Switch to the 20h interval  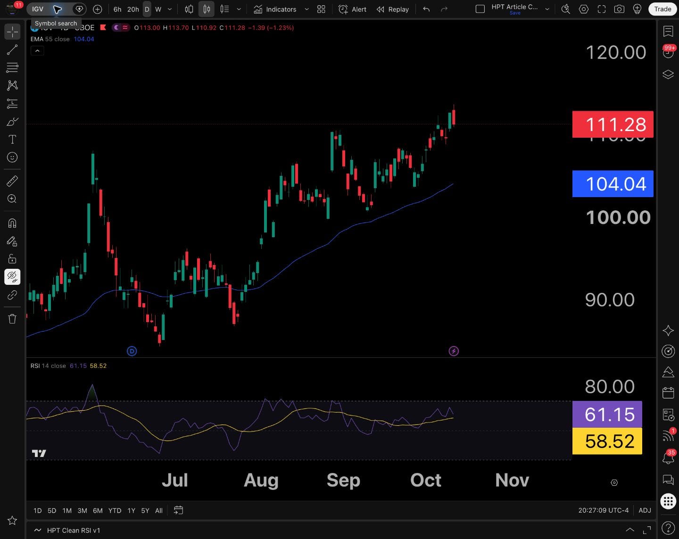click(x=133, y=9)
